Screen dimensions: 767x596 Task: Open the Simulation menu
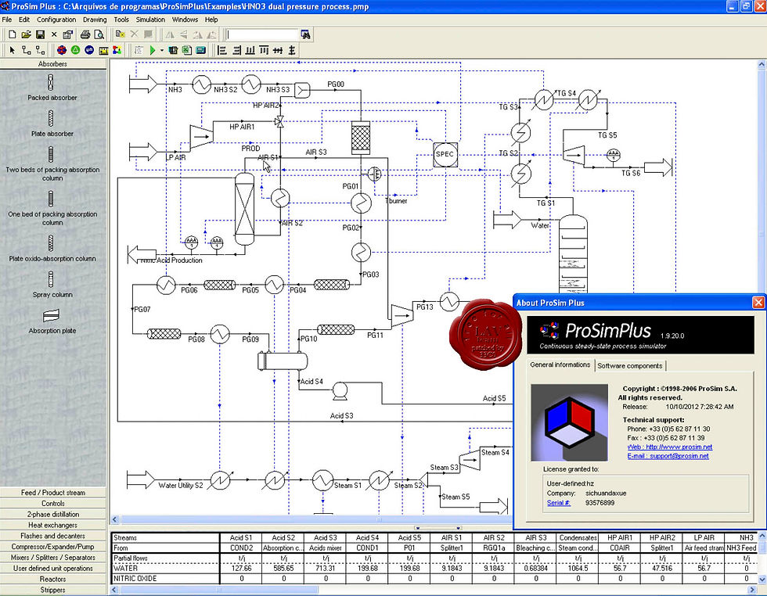[x=150, y=20]
